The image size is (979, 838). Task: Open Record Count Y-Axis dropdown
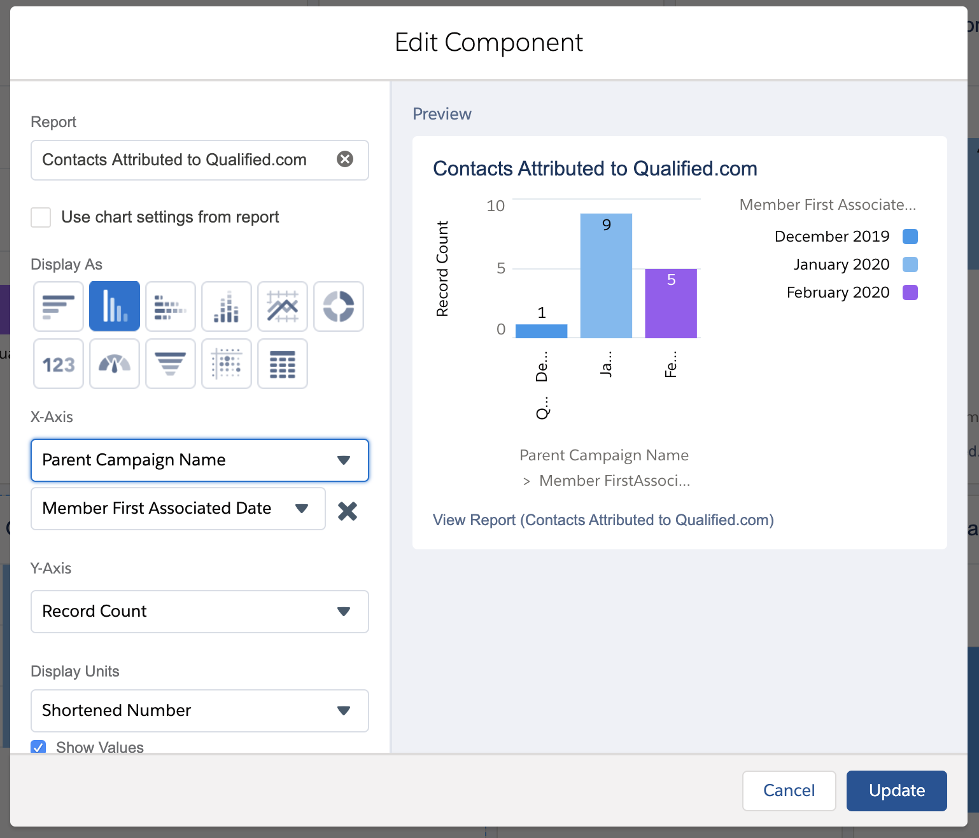[x=200, y=612]
